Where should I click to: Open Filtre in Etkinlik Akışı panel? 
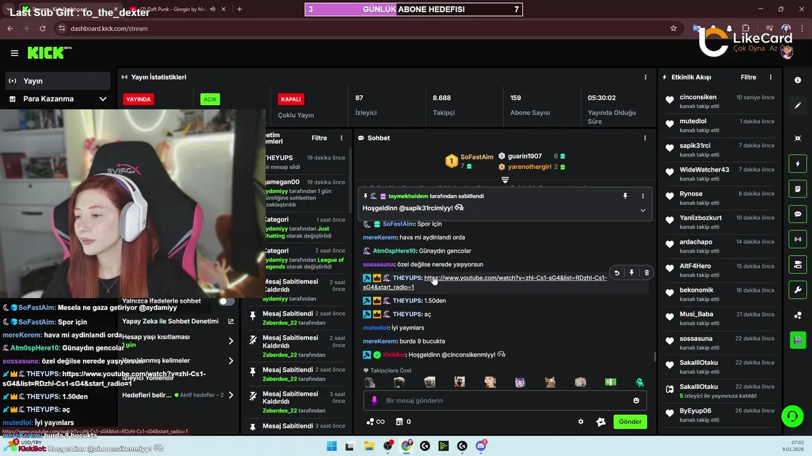pos(749,77)
